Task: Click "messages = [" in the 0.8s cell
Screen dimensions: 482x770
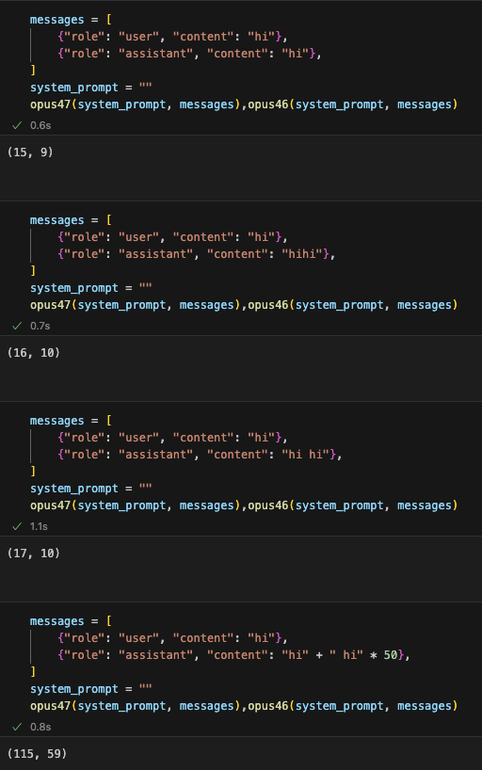Action: [x=71, y=620]
